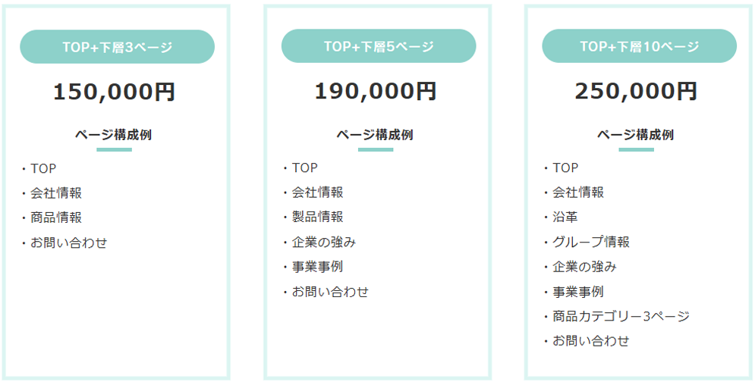755x385 pixels.
Task: Select the TOP+下層5ページ plan button
Action: tap(378, 46)
